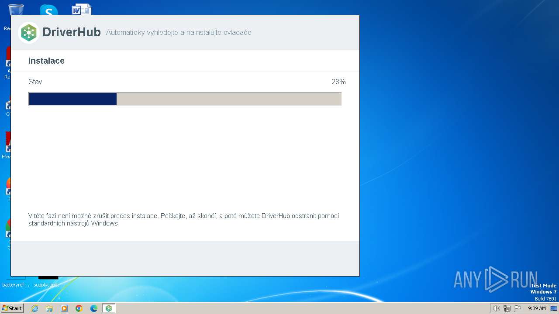Click the DriverHub title text
Image resolution: width=559 pixels, height=314 pixels.
72,32
